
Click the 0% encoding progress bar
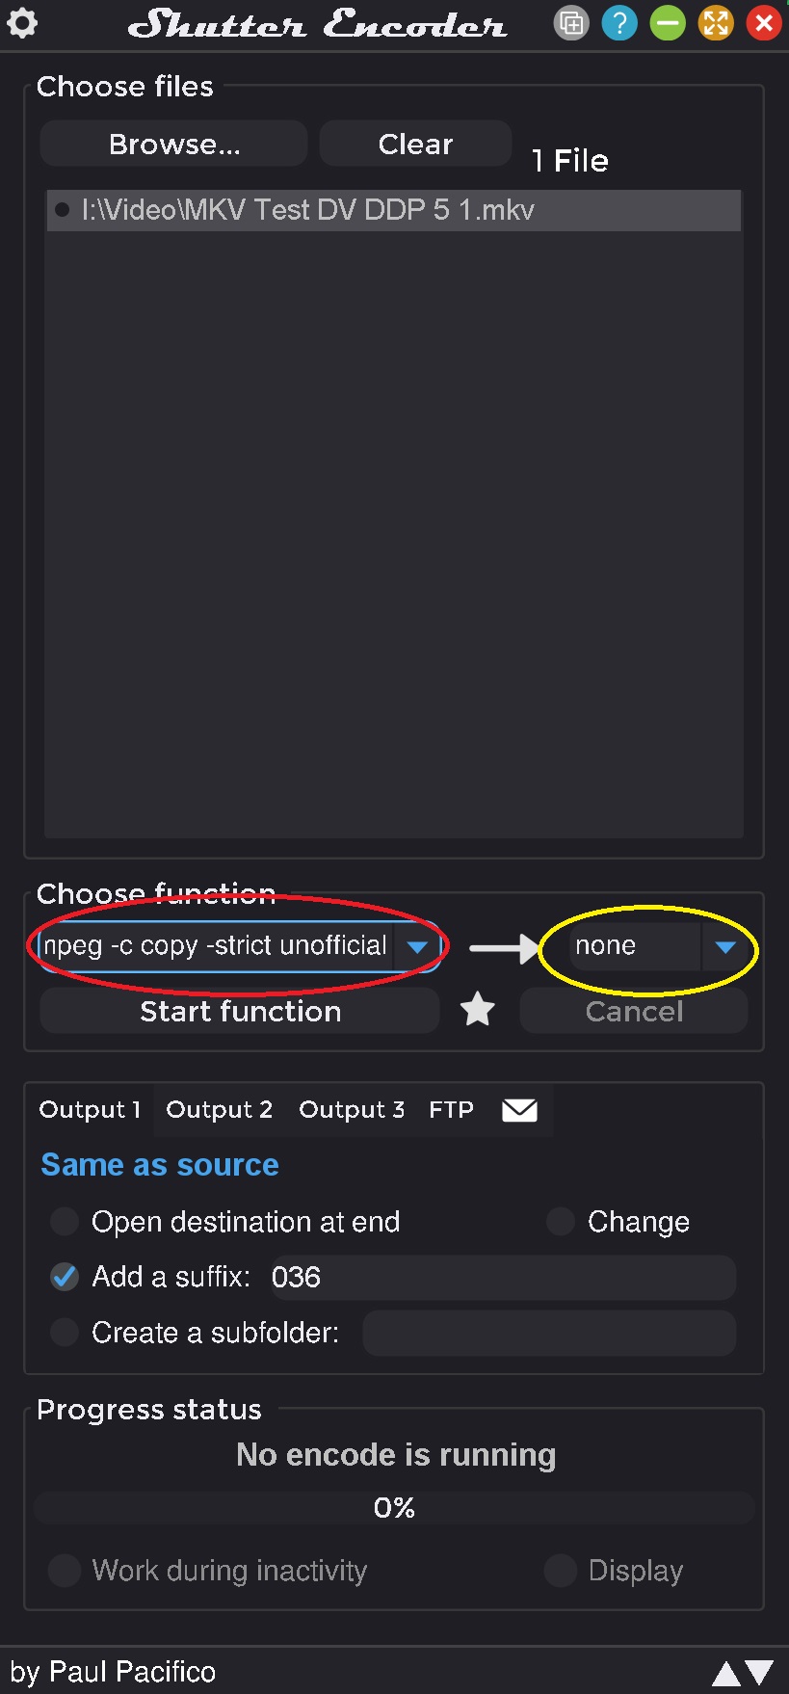(x=394, y=1508)
